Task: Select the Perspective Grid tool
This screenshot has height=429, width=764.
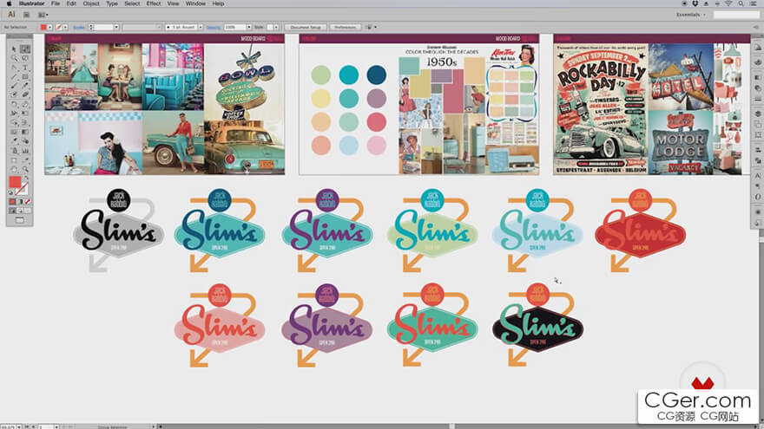Action: pyautogui.click(x=25, y=122)
